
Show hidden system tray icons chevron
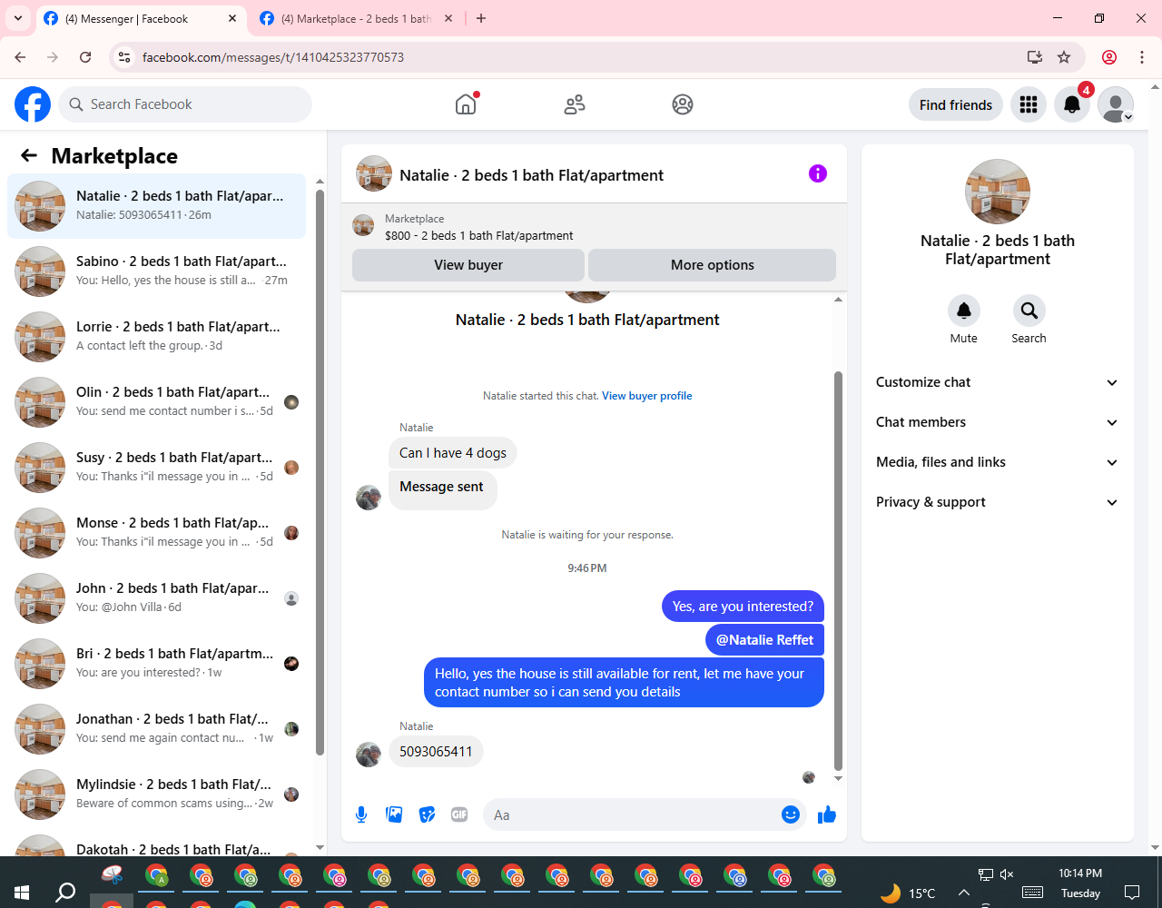[964, 893]
